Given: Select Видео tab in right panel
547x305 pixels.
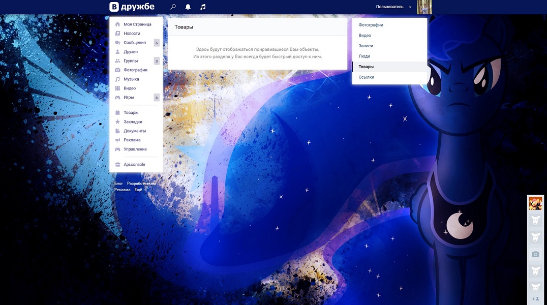Looking at the screenshot, I should (390, 35).
